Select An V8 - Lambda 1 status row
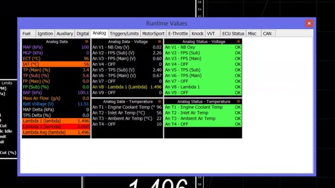This screenshot has width=335, height=188. 203,87
